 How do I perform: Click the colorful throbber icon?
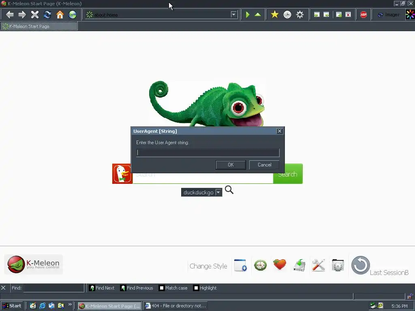pos(410,15)
